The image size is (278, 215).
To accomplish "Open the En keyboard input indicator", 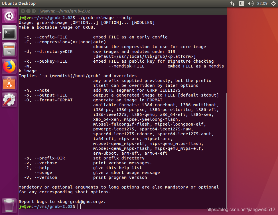I will [x=241, y=3].
